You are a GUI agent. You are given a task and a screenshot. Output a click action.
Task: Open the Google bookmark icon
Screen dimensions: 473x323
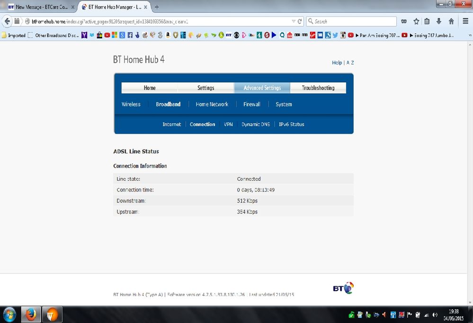(x=122, y=36)
